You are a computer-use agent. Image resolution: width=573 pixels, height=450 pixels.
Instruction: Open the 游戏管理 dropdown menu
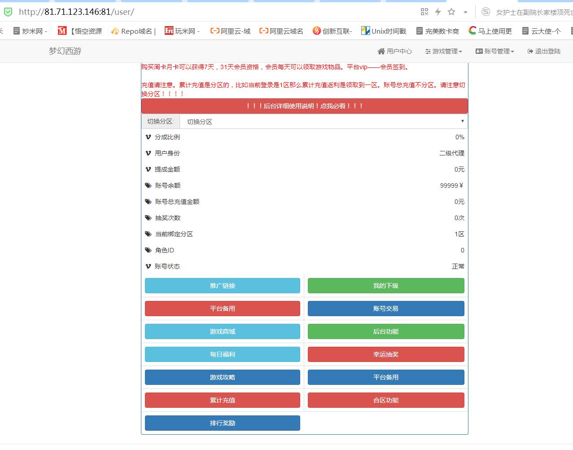[443, 51]
